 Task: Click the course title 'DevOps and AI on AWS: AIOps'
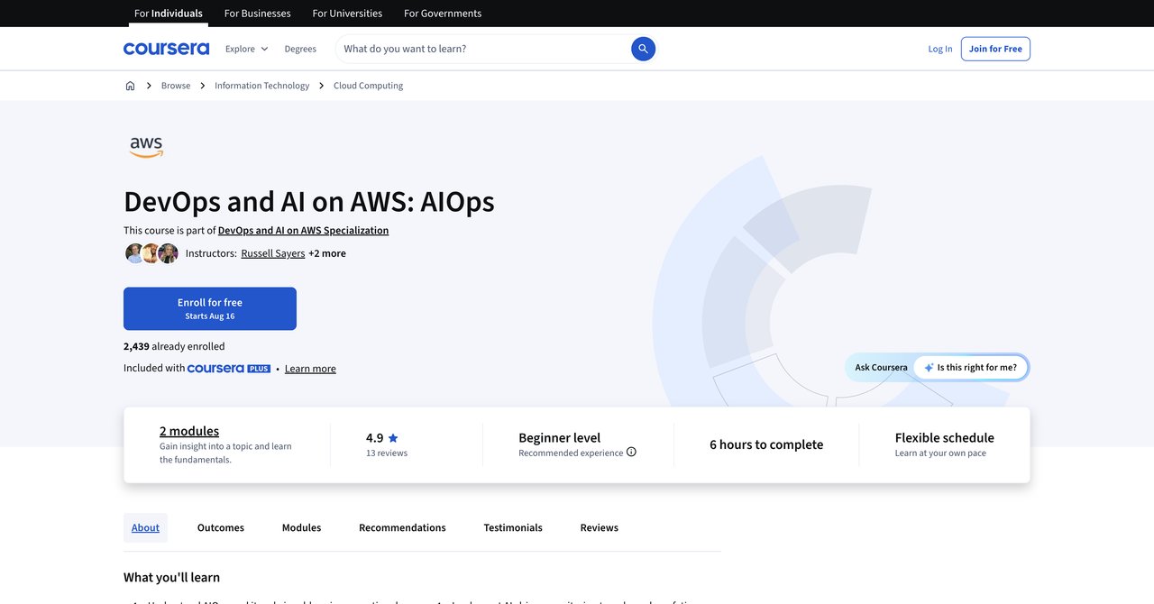click(309, 201)
